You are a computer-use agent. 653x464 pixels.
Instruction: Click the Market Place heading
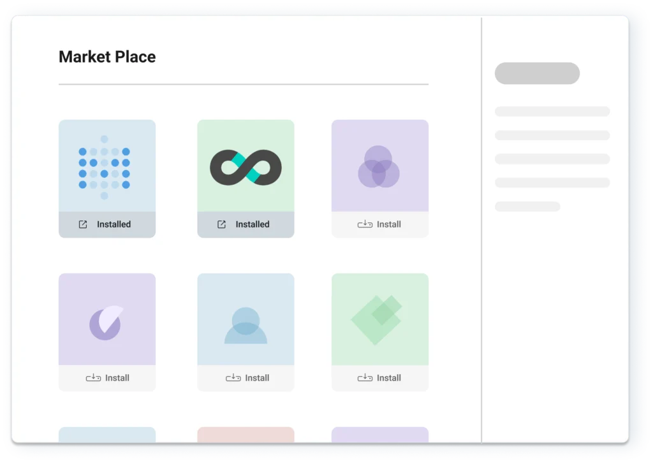[x=107, y=57]
